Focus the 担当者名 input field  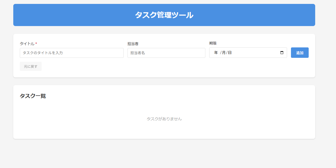tap(166, 53)
